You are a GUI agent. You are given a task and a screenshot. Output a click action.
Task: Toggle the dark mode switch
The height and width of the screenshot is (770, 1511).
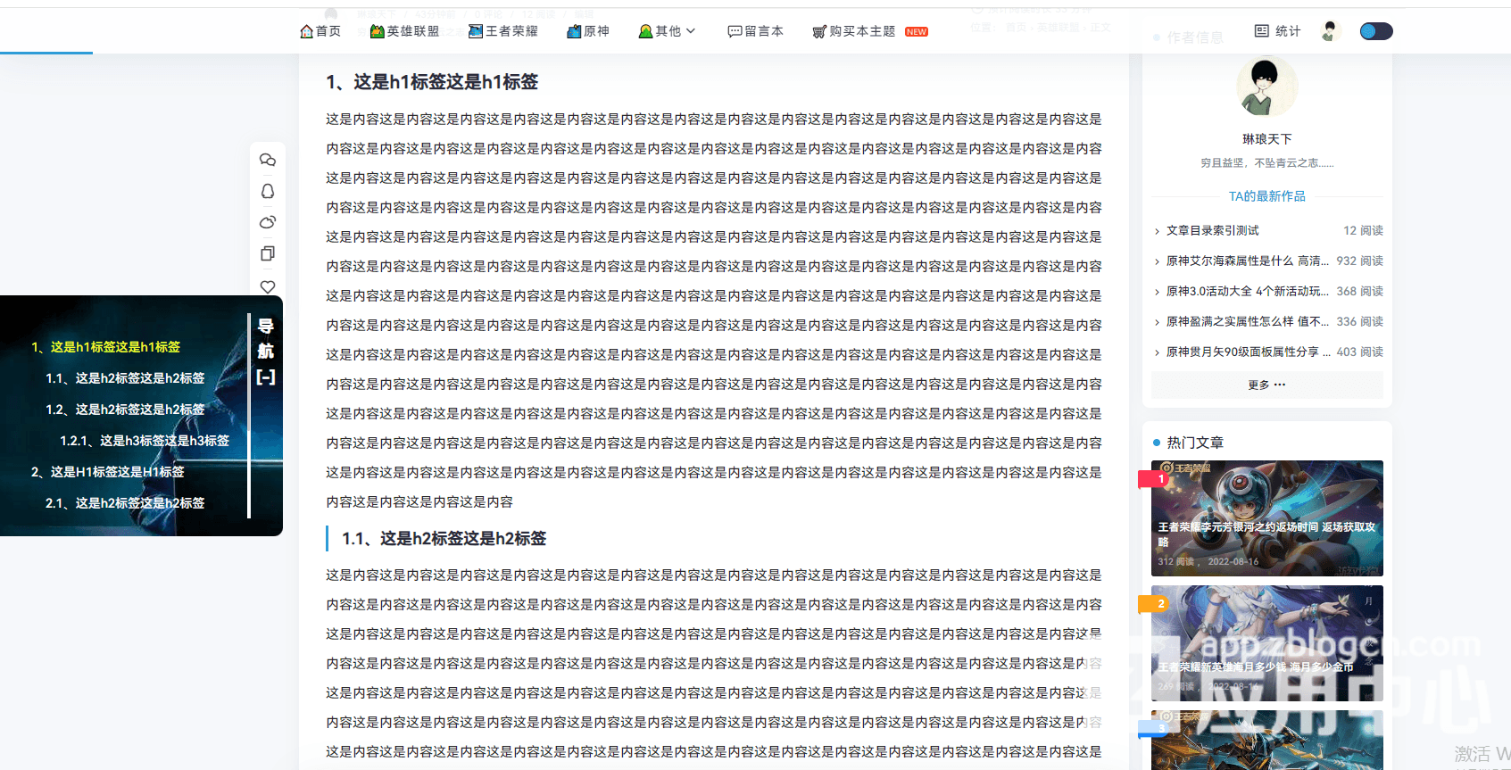pyautogui.click(x=1375, y=31)
